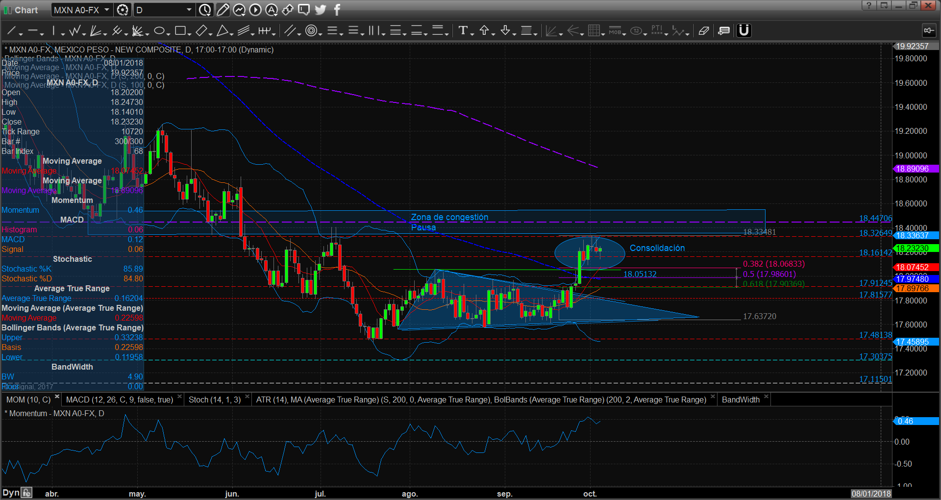
Task: Select the ellipse drawing tool
Action: pos(159,31)
